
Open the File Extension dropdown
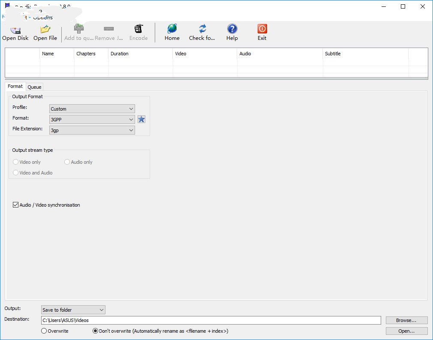click(x=92, y=130)
